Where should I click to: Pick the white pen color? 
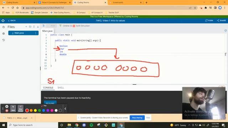(56, 111)
